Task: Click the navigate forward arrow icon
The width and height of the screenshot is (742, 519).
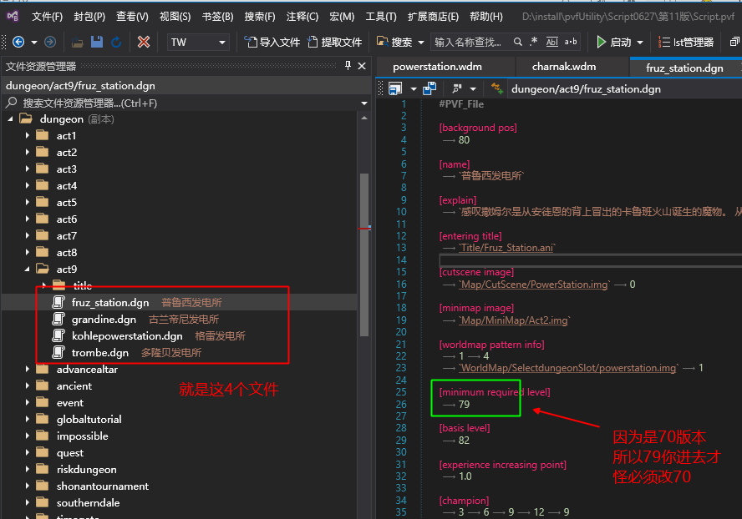Action: tap(49, 42)
